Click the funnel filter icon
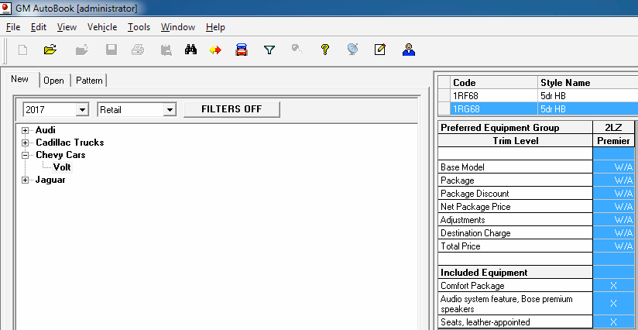 click(269, 50)
